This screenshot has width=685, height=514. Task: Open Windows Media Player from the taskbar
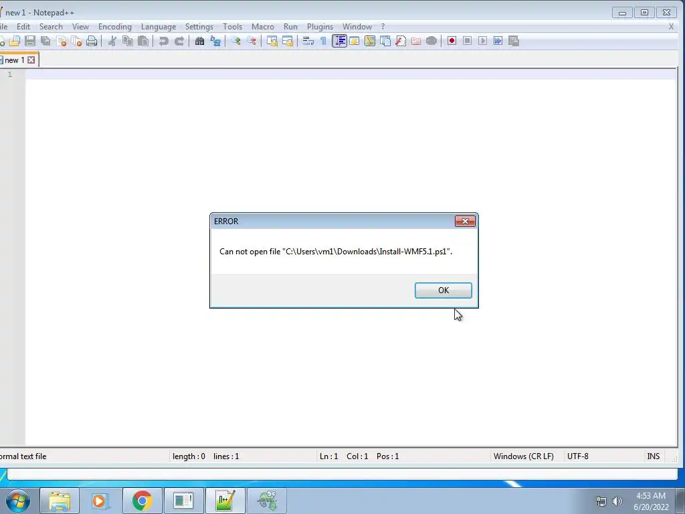coord(99,501)
